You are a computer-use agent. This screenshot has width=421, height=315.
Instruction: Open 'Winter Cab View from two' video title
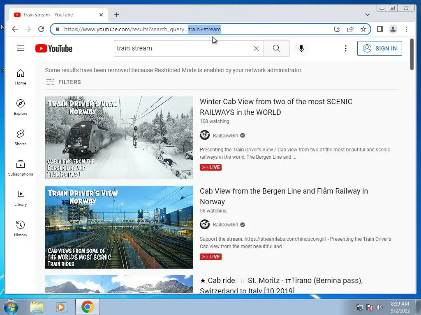click(276, 107)
